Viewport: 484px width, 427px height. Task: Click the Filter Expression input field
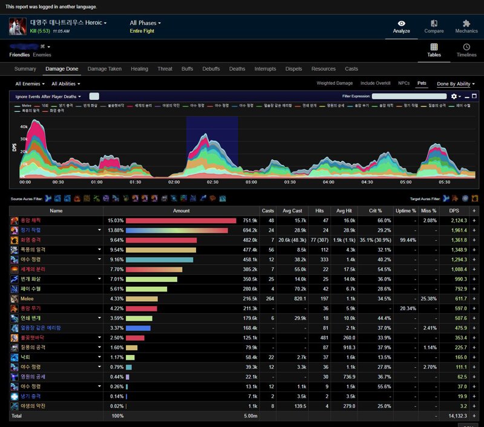(x=409, y=96)
